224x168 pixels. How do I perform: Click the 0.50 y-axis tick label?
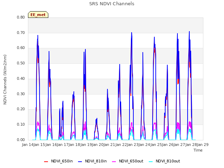21,63
